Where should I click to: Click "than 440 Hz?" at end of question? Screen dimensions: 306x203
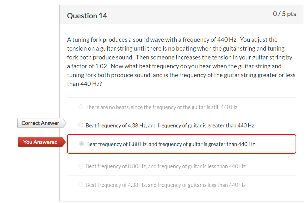point(84,84)
